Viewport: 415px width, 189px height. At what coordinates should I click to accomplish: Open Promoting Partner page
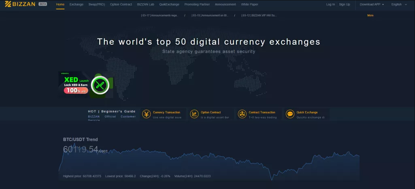click(x=197, y=4)
